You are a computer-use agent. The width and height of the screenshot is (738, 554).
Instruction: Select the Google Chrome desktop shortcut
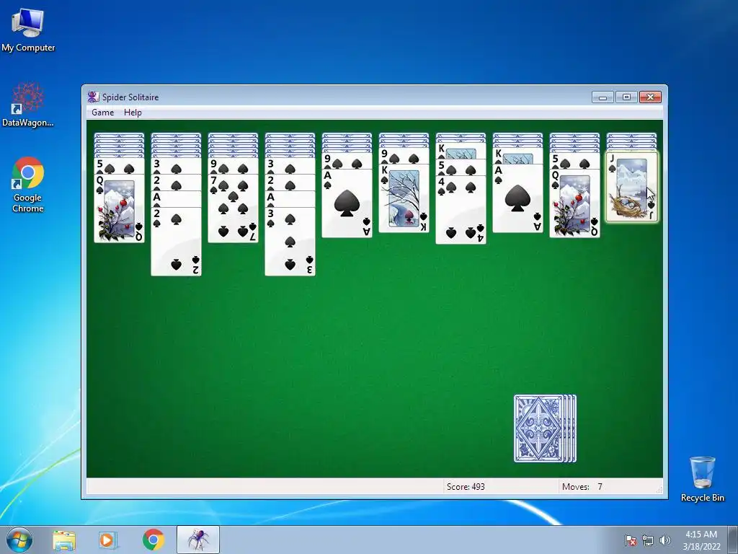click(28, 185)
